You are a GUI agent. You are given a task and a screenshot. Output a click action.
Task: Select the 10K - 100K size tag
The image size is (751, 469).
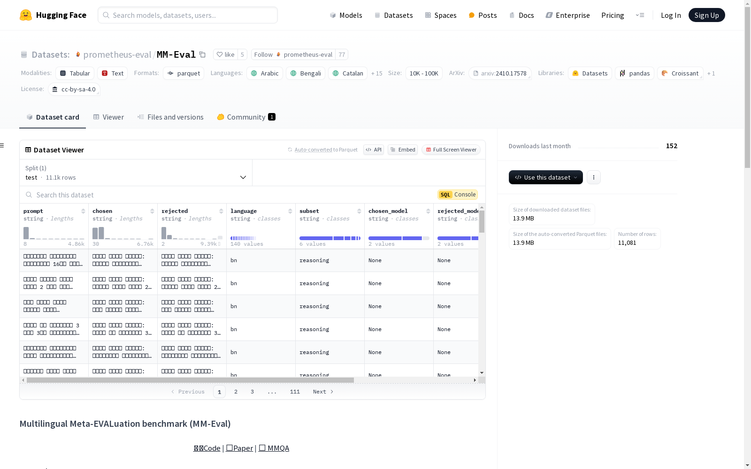(x=424, y=73)
